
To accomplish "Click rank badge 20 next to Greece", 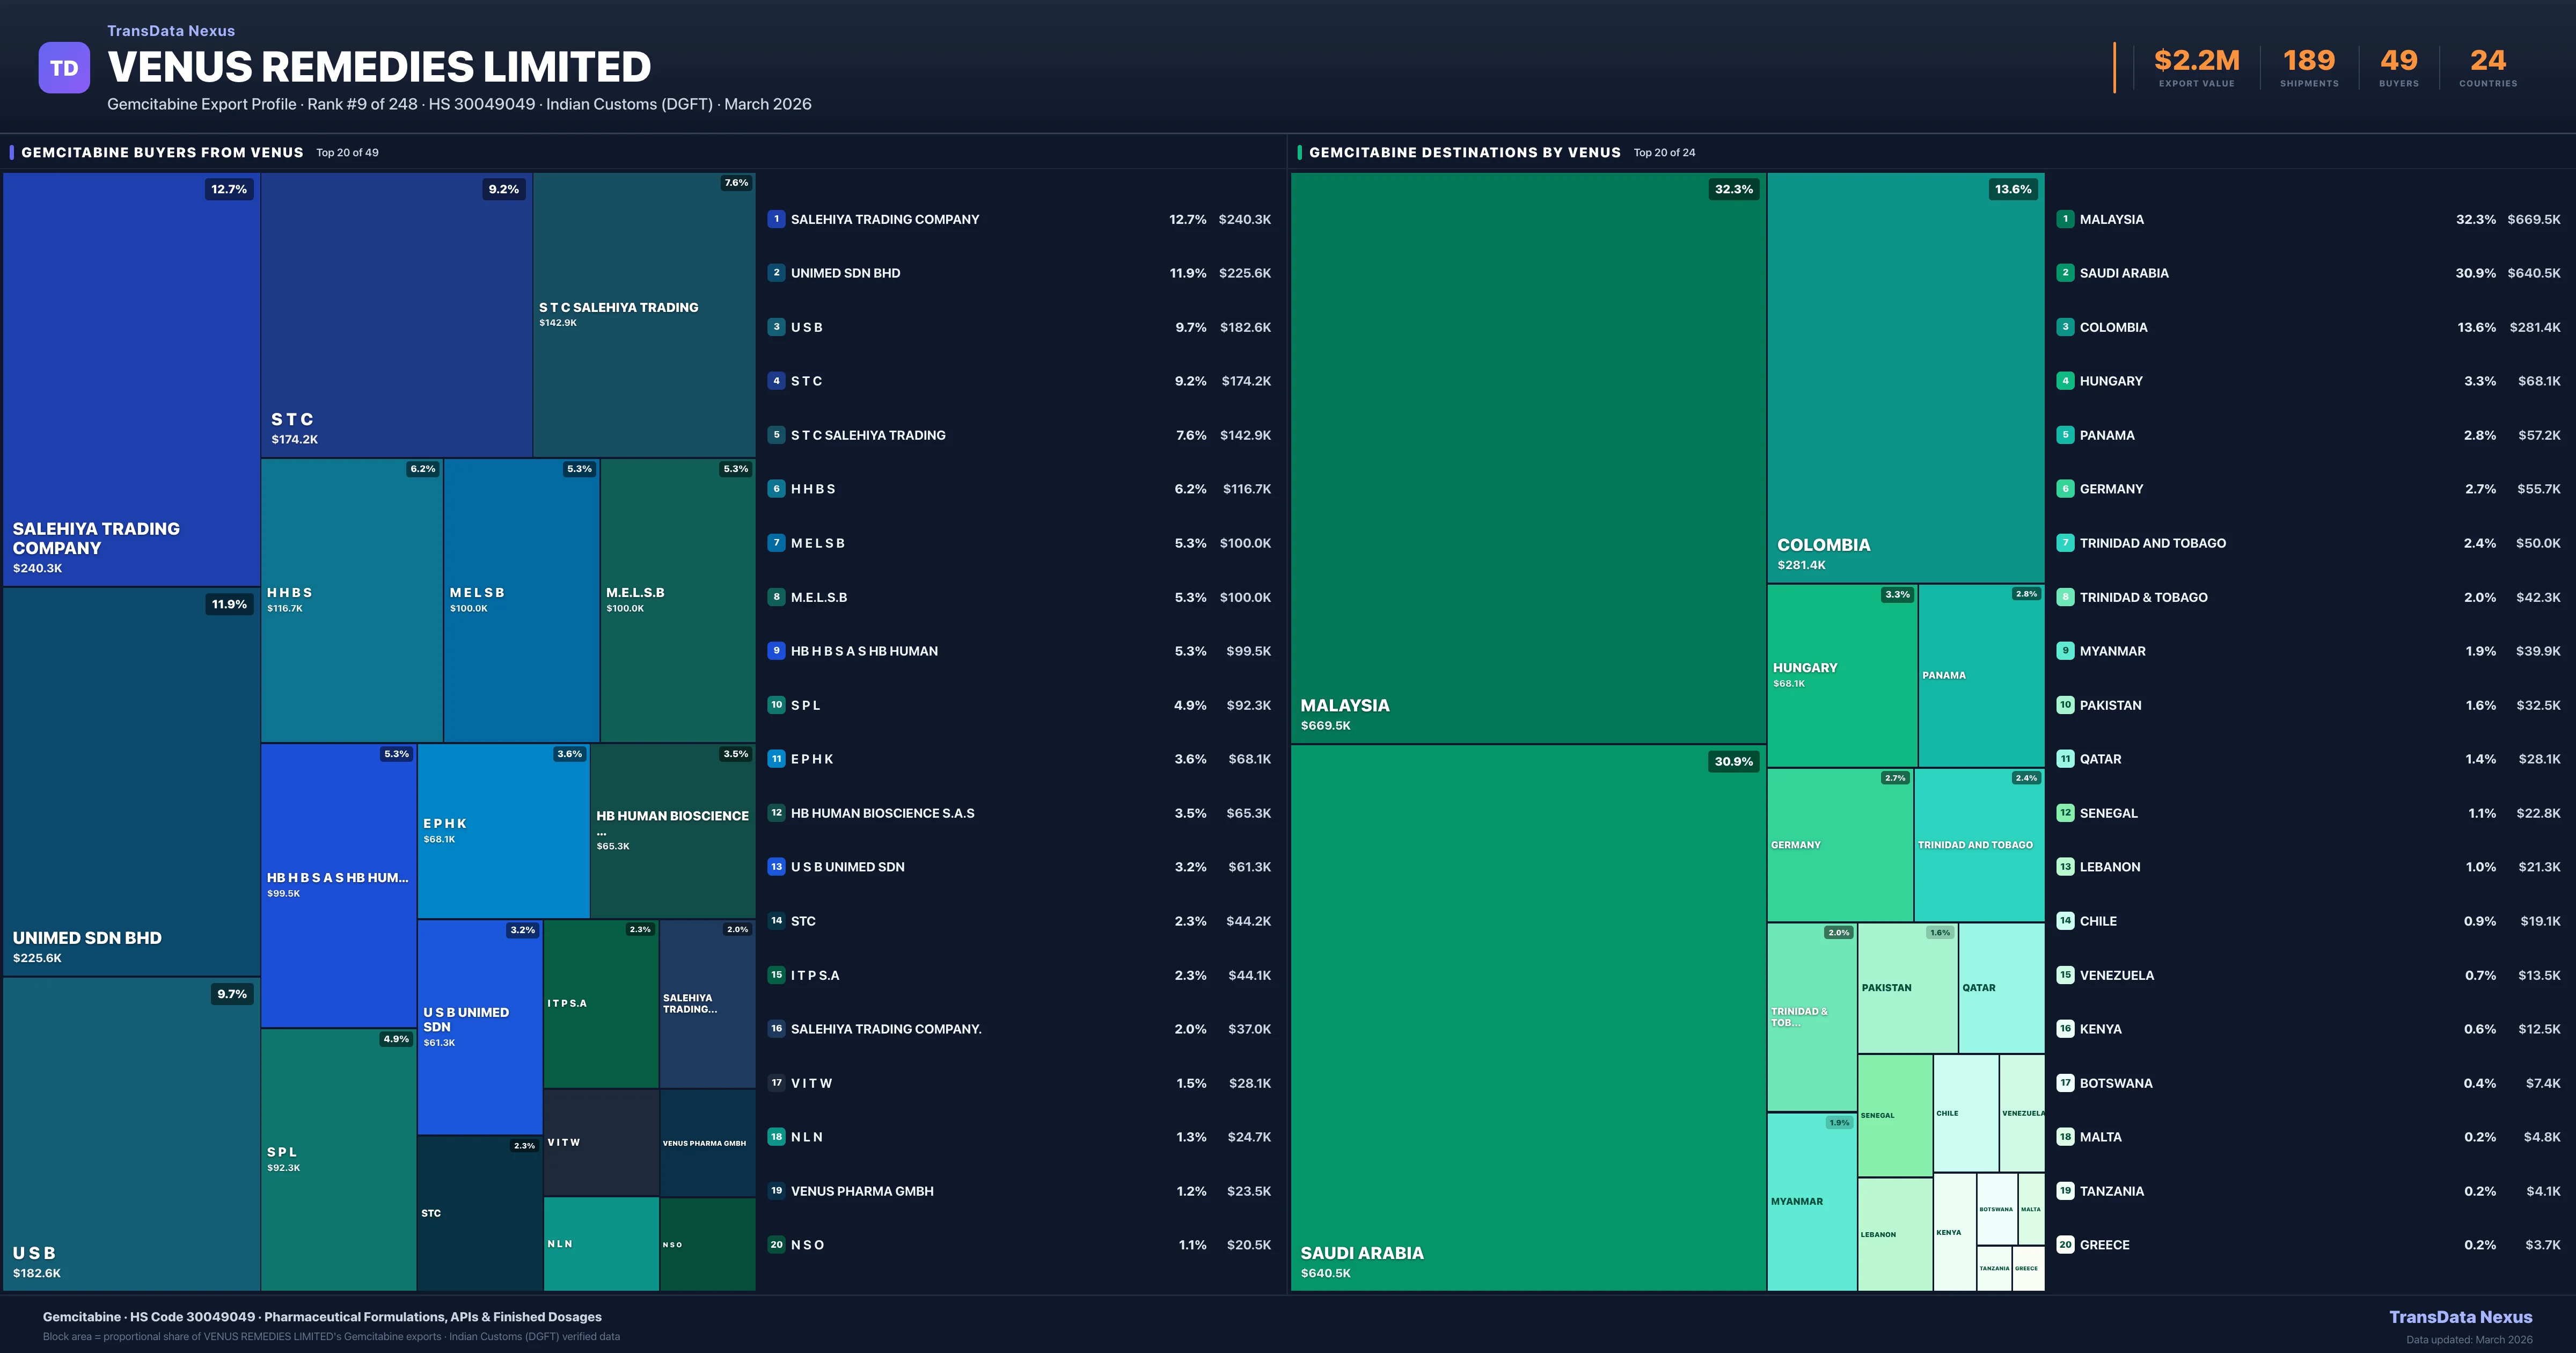I will (x=2065, y=1245).
